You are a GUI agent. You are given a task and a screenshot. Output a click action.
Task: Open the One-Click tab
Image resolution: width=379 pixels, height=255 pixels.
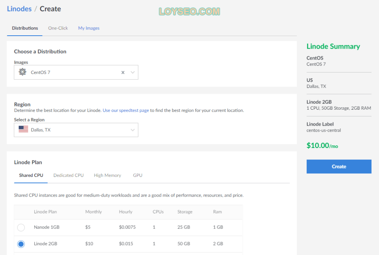[x=58, y=28]
